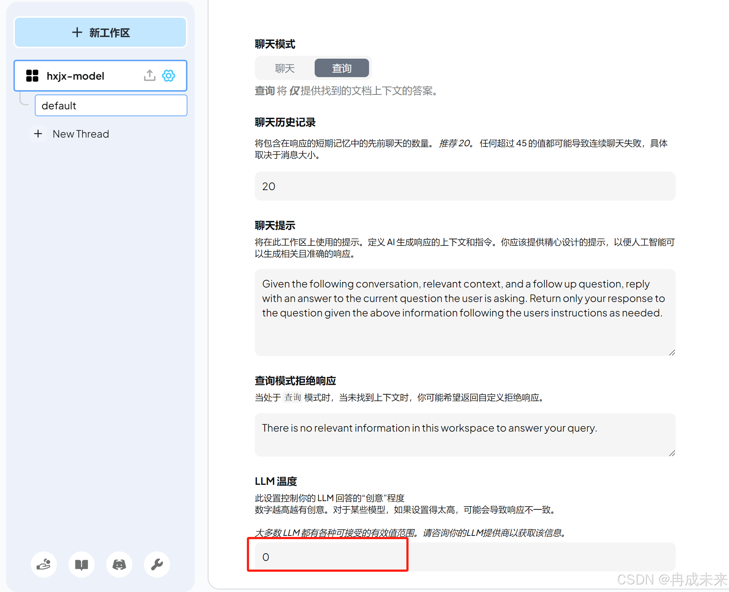Select the hxjx-model workspace

click(x=75, y=76)
